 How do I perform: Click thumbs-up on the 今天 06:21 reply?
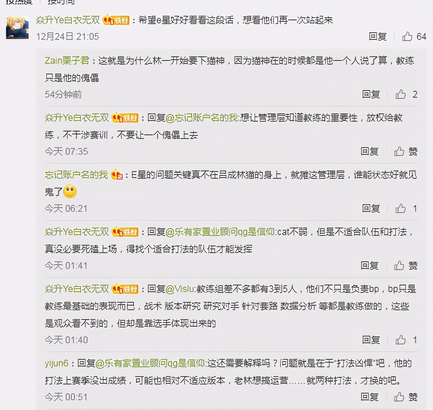(x=400, y=208)
